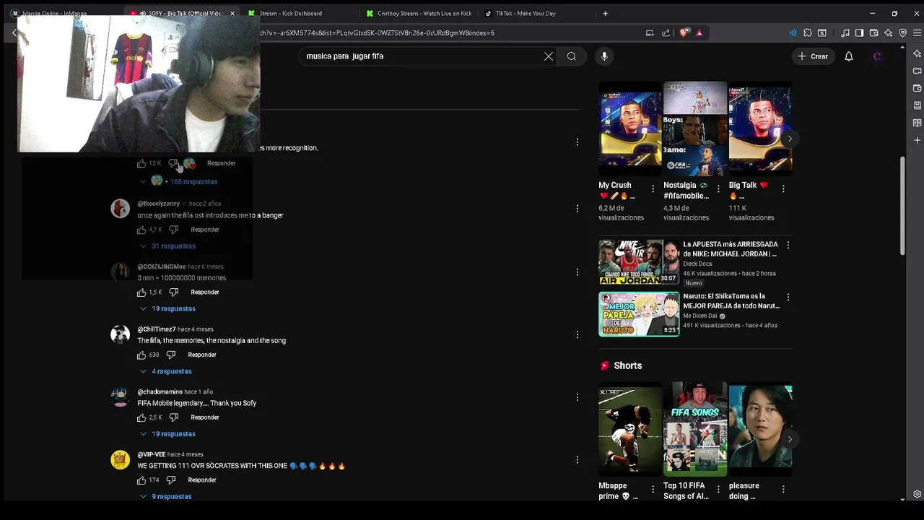The width and height of the screenshot is (924, 520).
Task: Click the Crear button
Action: [812, 56]
